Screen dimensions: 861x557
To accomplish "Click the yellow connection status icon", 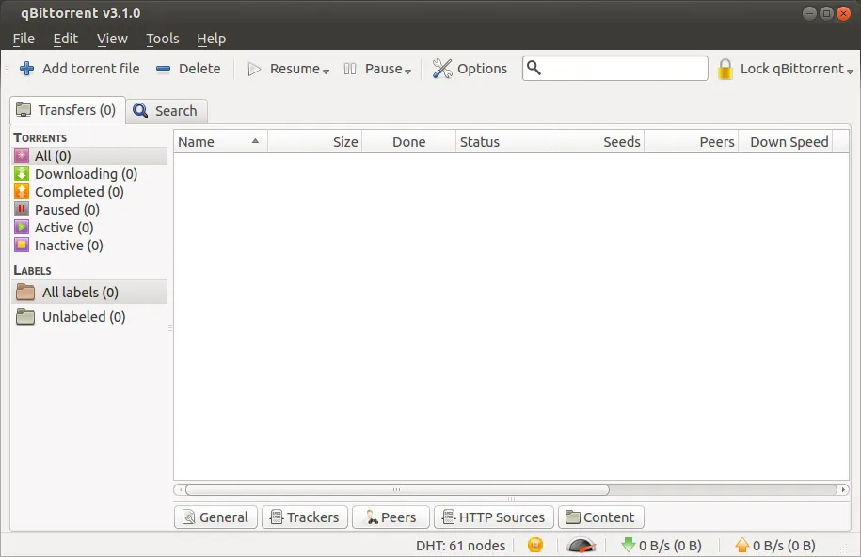I will coord(535,545).
